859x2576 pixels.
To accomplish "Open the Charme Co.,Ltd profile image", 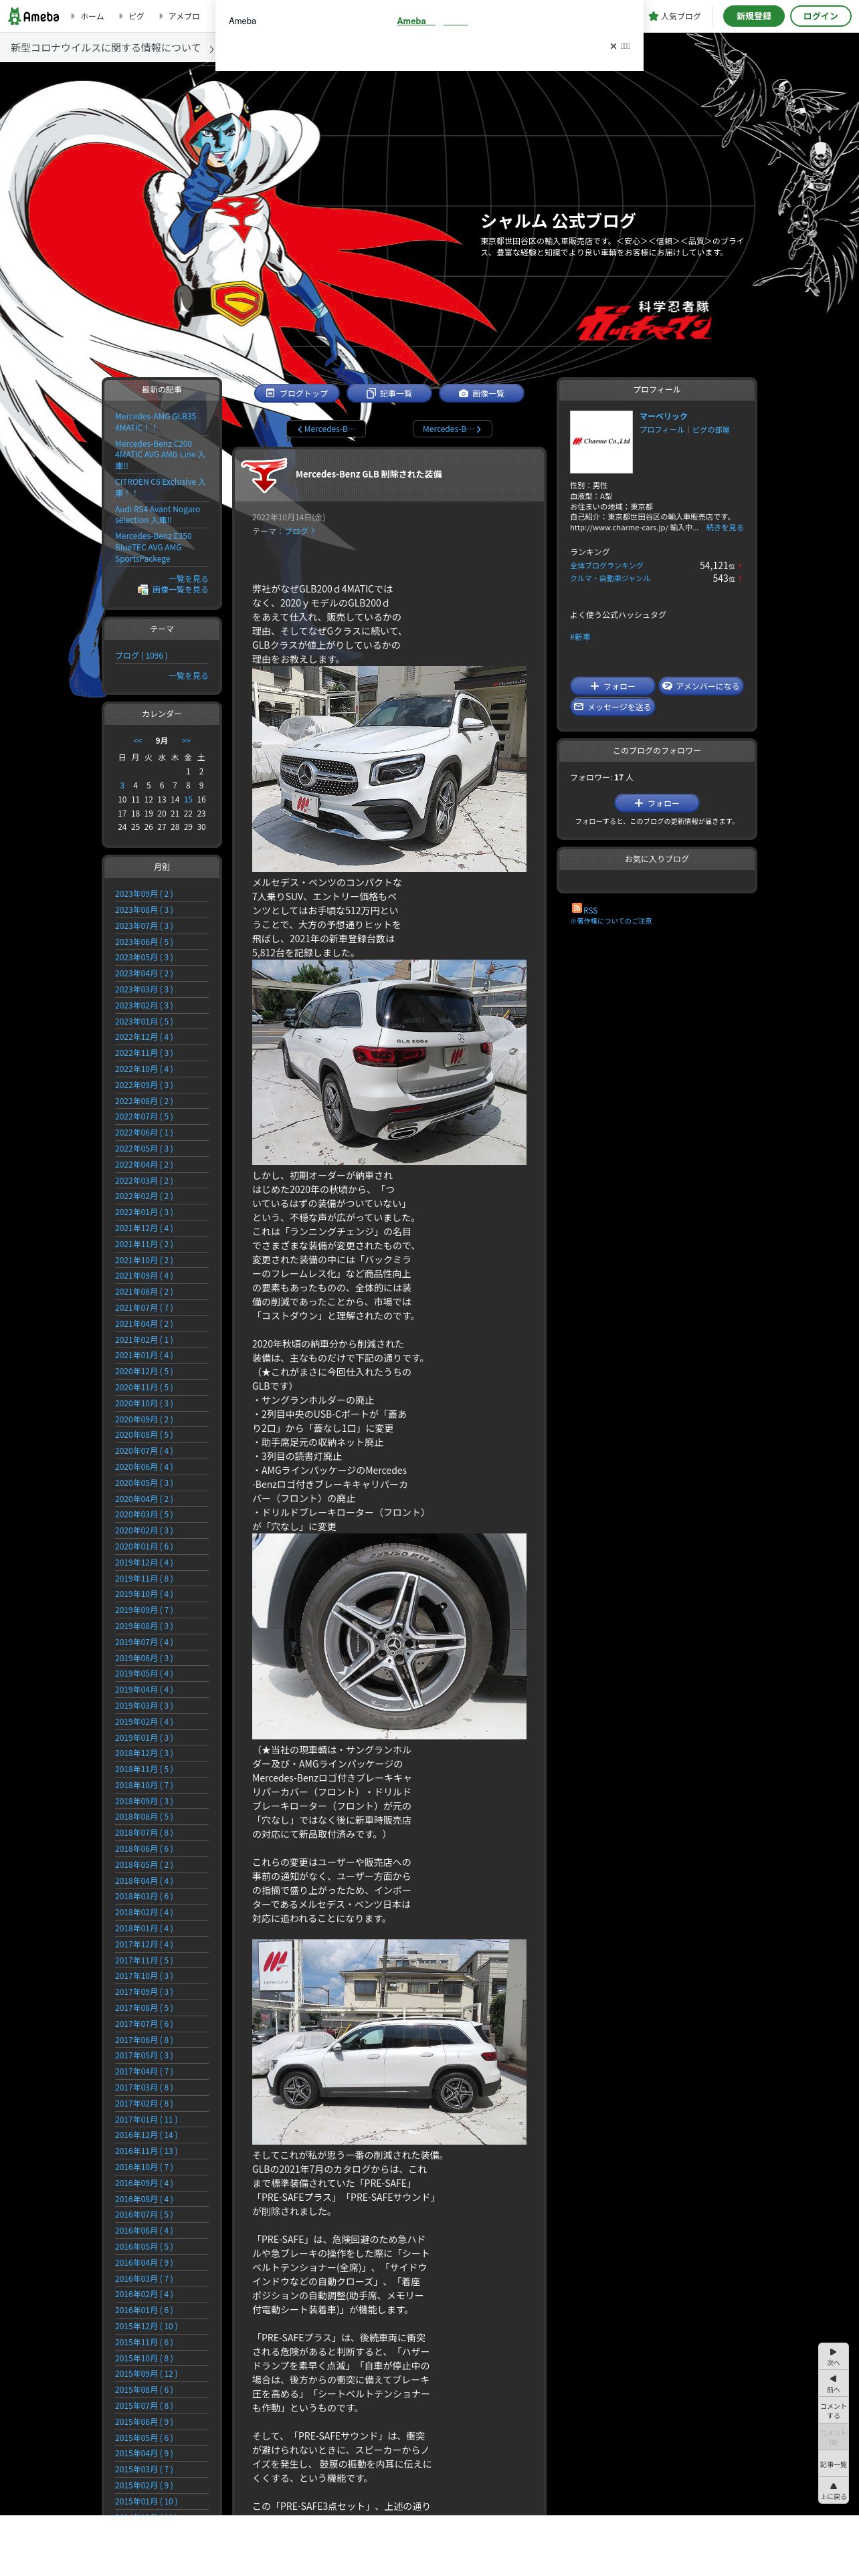I will 601,441.
